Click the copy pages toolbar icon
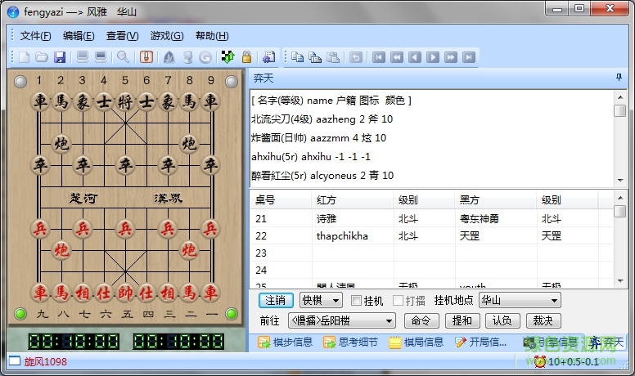 click(x=298, y=57)
